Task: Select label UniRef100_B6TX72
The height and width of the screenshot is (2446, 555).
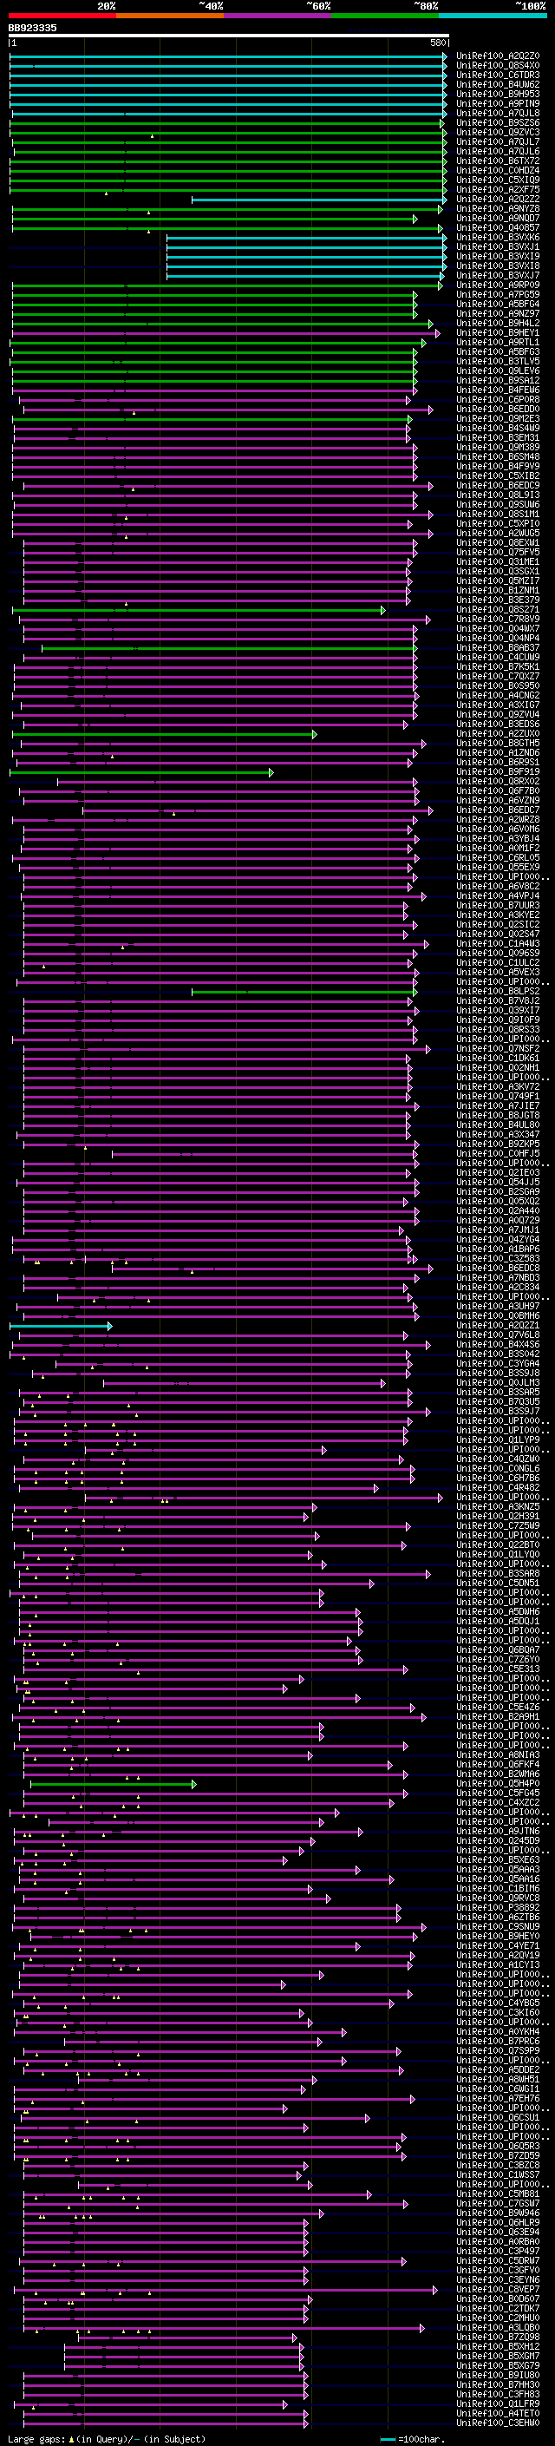Action: 498,161
